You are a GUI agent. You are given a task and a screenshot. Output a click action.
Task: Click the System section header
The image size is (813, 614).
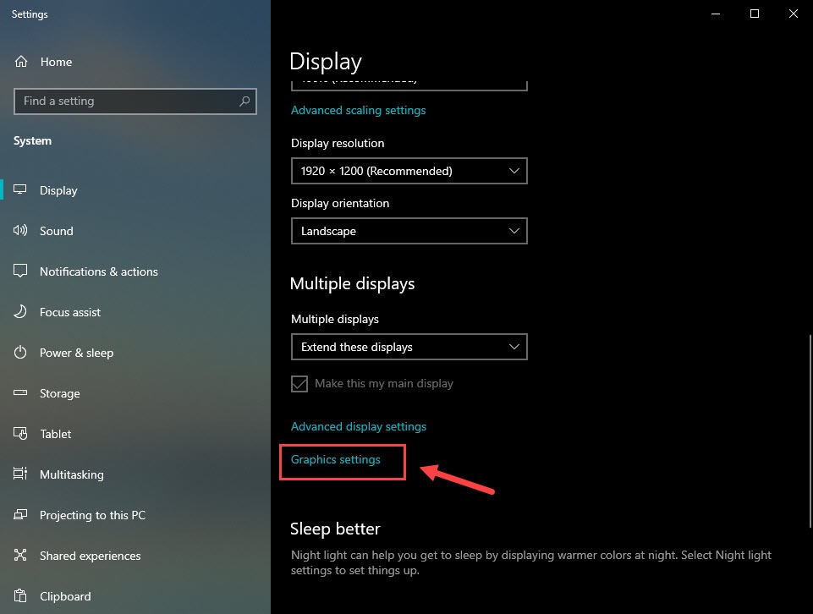pyautogui.click(x=32, y=141)
